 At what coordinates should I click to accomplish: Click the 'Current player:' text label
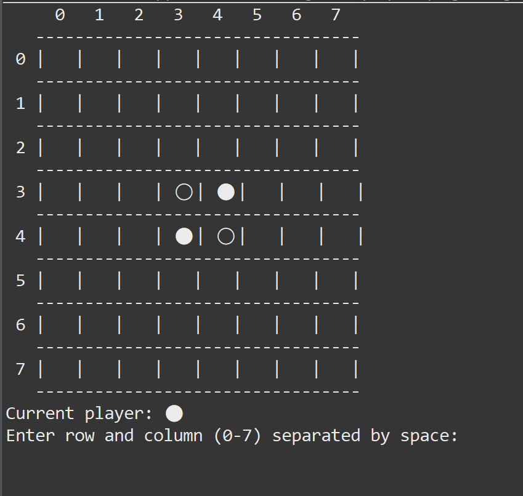click(79, 414)
